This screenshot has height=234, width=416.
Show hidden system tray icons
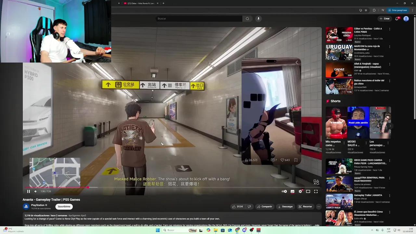pos(372,230)
